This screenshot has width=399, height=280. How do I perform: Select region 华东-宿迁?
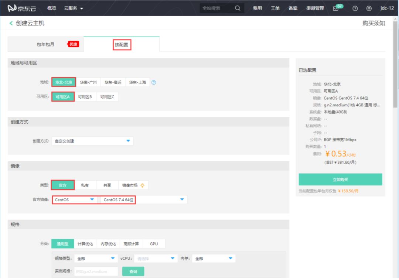click(x=113, y=82)
